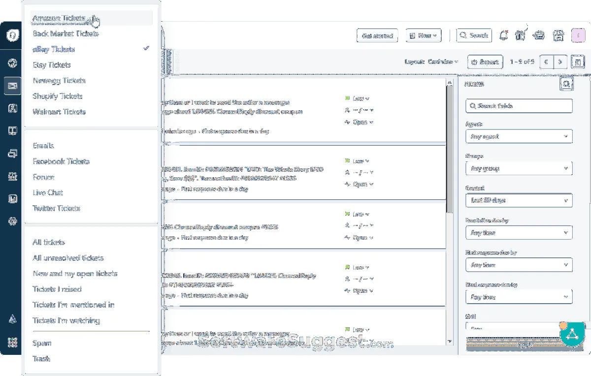Open the Reports chart icon in sidebar
The height and width of the screenshot is (376, 591).
coord(13,199)
